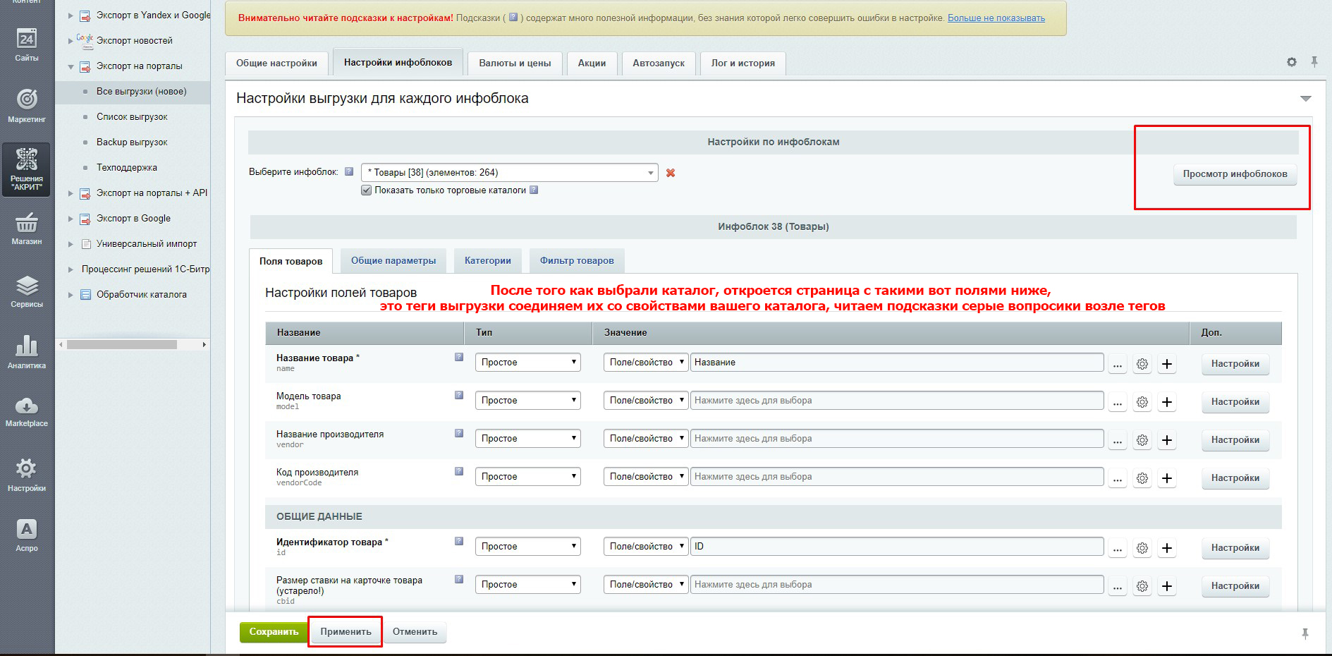Click the red X next to infoblock selector
1332x656 pixels.
tap(671, 173)
